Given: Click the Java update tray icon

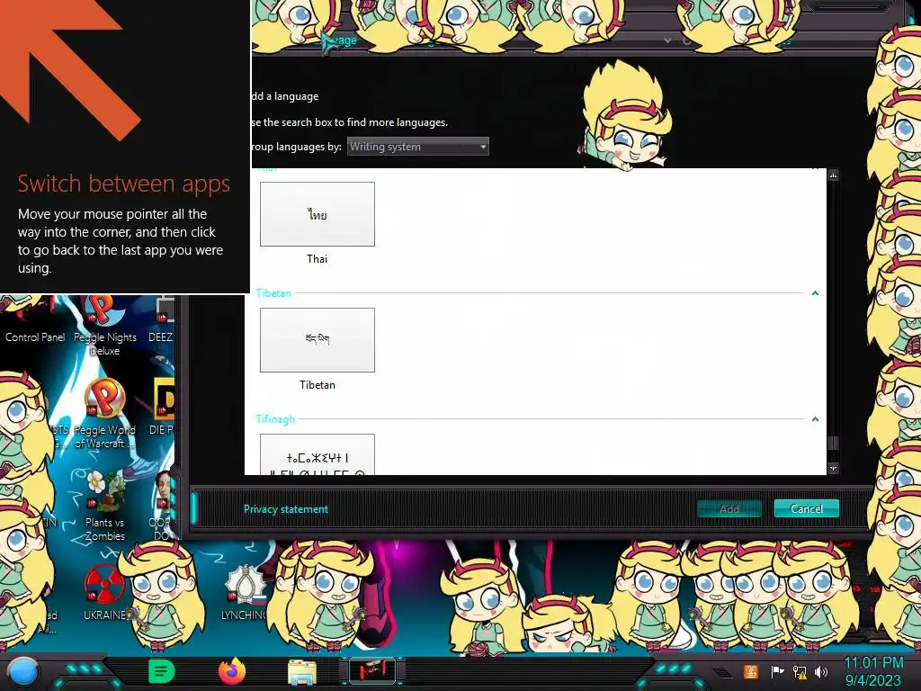Looking at the screenshot, I should 751,671.
